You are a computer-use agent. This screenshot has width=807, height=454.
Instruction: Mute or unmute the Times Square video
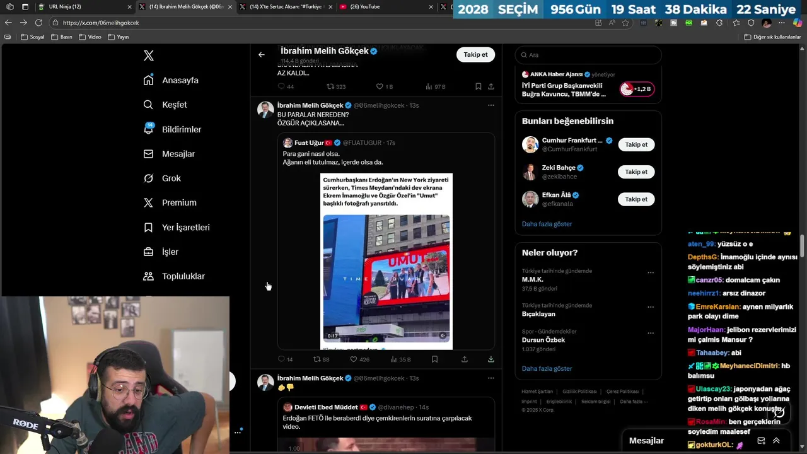[x=443, y=335]
